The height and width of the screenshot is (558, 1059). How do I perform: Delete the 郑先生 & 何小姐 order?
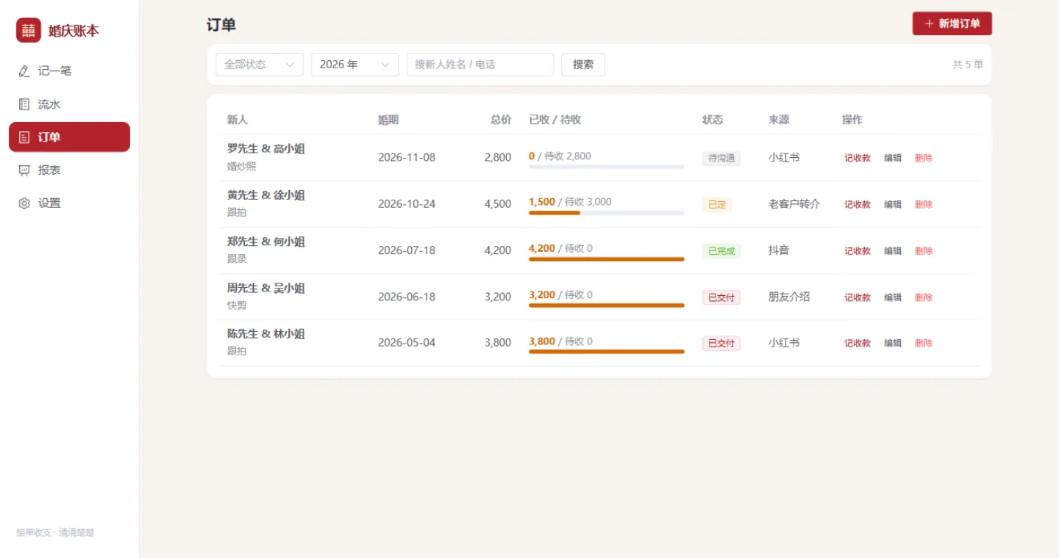(x=924, y=250)
